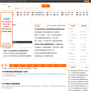
Task: Click 停电通知 sub-link
Action: [x=5, y=68]
